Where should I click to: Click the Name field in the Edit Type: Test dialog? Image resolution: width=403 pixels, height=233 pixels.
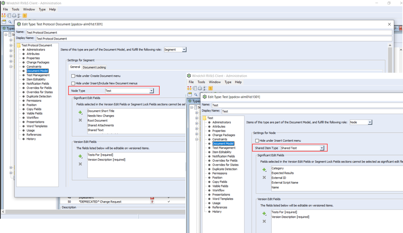click(307, 105)
